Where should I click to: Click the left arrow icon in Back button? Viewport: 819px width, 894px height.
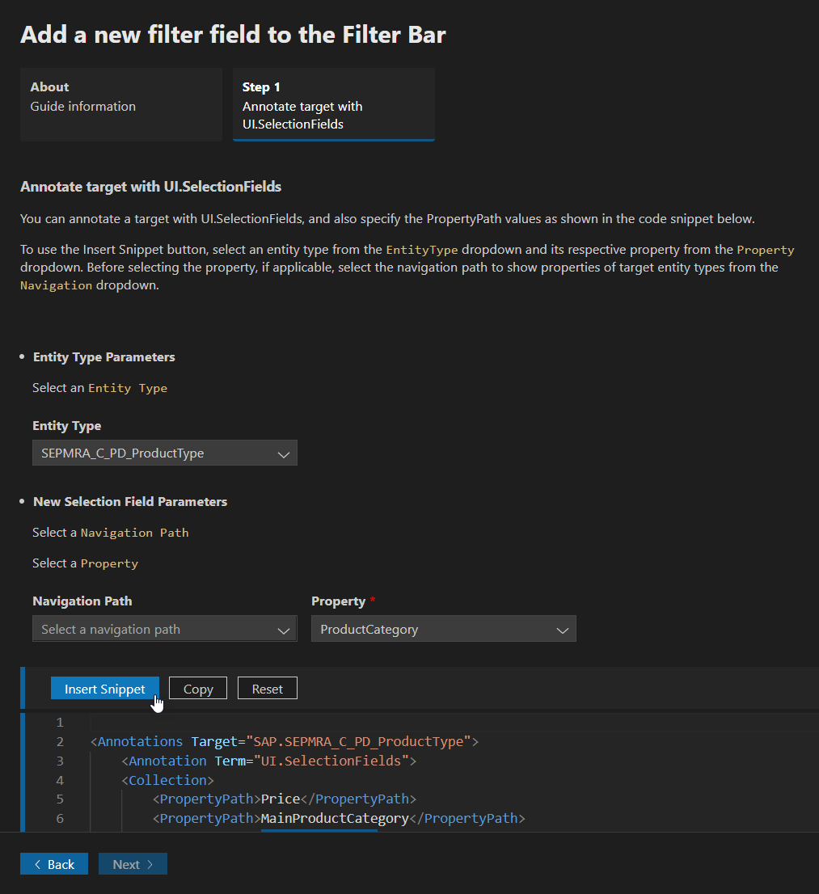coord(38,865)
